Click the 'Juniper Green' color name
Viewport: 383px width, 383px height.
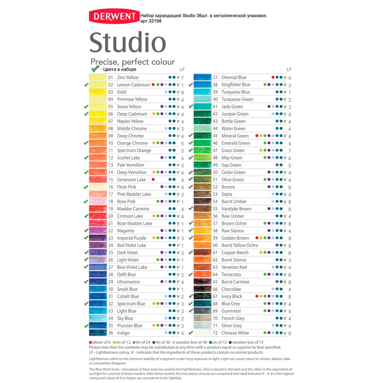pyautogui.click(x=235, y=114)
